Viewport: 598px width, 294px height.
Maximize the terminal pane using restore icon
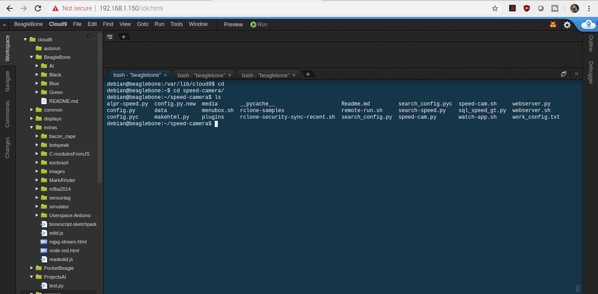pos(563,74)
